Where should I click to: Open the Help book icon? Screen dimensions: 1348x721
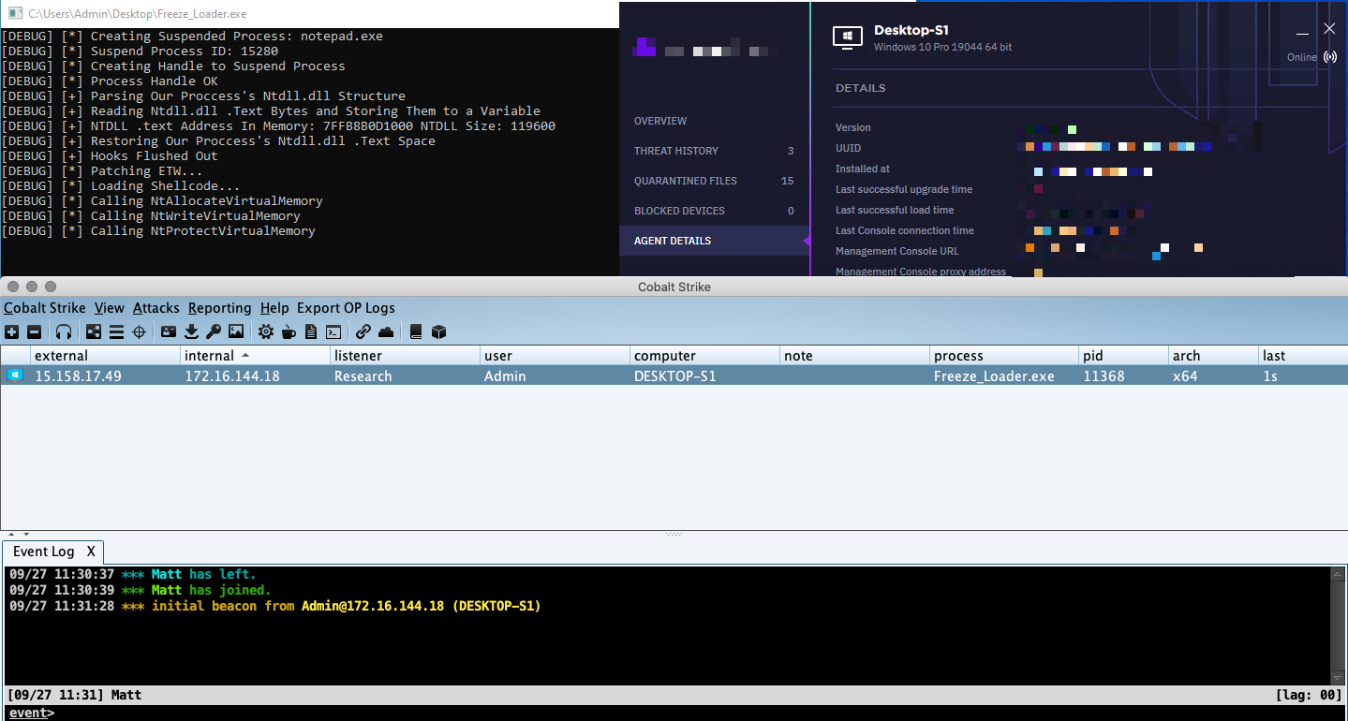[416, 331]
